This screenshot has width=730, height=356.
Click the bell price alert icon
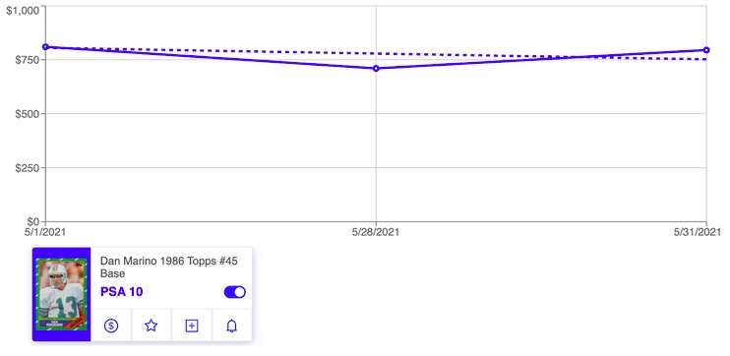(231, 326)
